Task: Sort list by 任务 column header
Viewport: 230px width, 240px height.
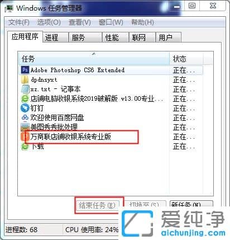Action: click(x=94, y=59)
